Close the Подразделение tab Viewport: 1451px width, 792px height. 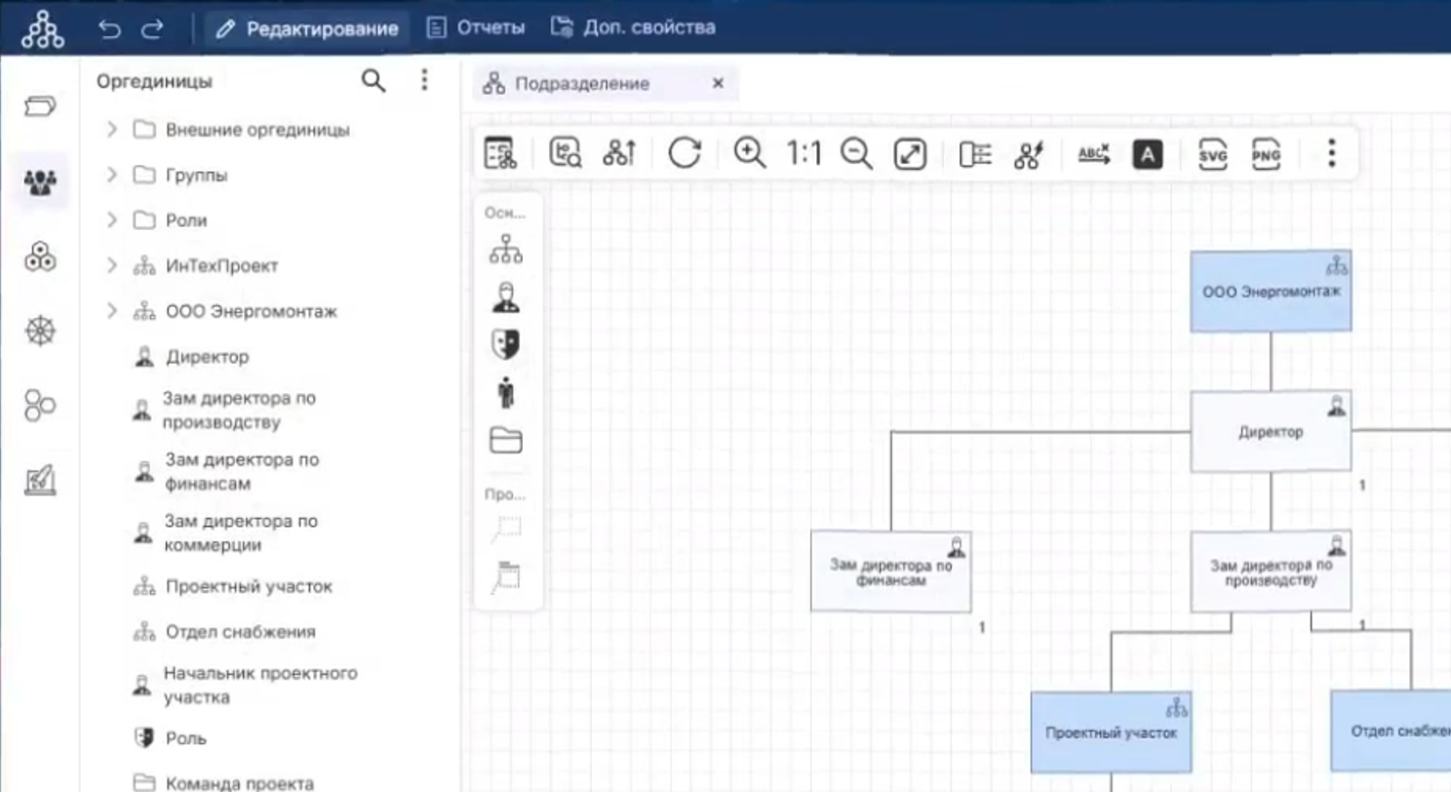(x=718, y=84)
